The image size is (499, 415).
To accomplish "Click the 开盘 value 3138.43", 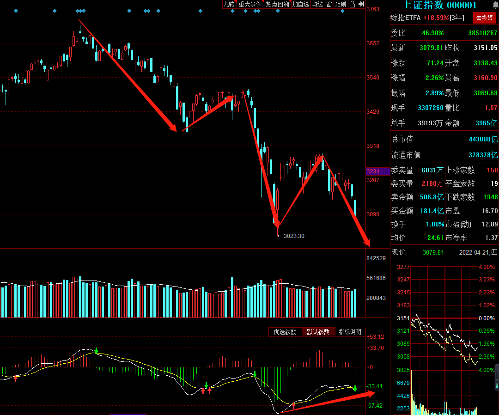I will click(485, 63).
